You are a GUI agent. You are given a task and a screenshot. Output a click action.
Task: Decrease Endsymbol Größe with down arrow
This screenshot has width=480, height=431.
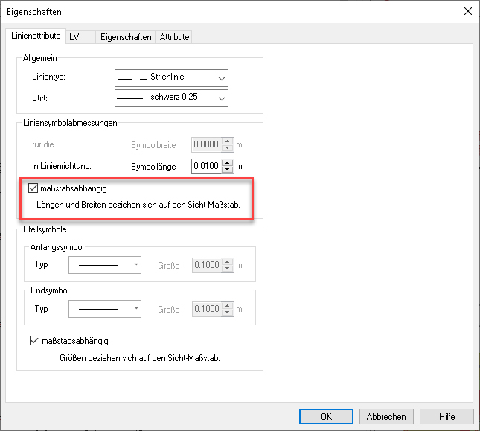[228, 312]
